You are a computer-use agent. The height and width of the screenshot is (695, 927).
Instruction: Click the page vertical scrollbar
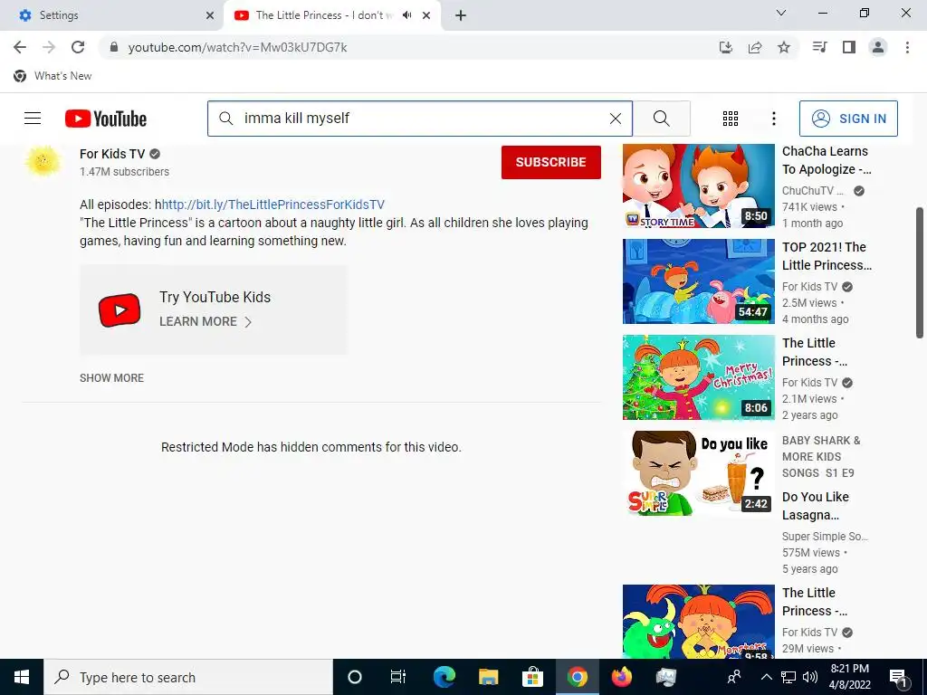click(x=920, y=272)
